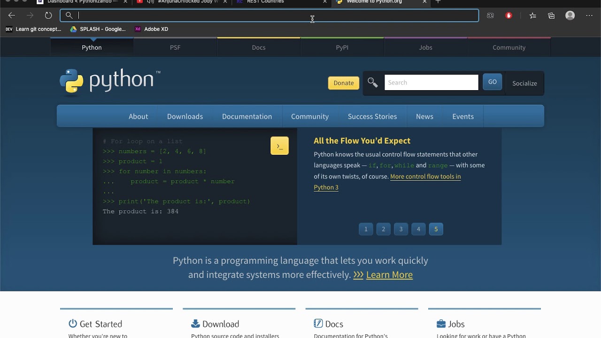Go back with the browser back arrow
The height and width of the screenshot is (338, 601).
12,15
